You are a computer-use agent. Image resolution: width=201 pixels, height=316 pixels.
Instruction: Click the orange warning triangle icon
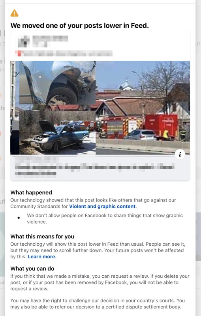[x=14, y=13]
